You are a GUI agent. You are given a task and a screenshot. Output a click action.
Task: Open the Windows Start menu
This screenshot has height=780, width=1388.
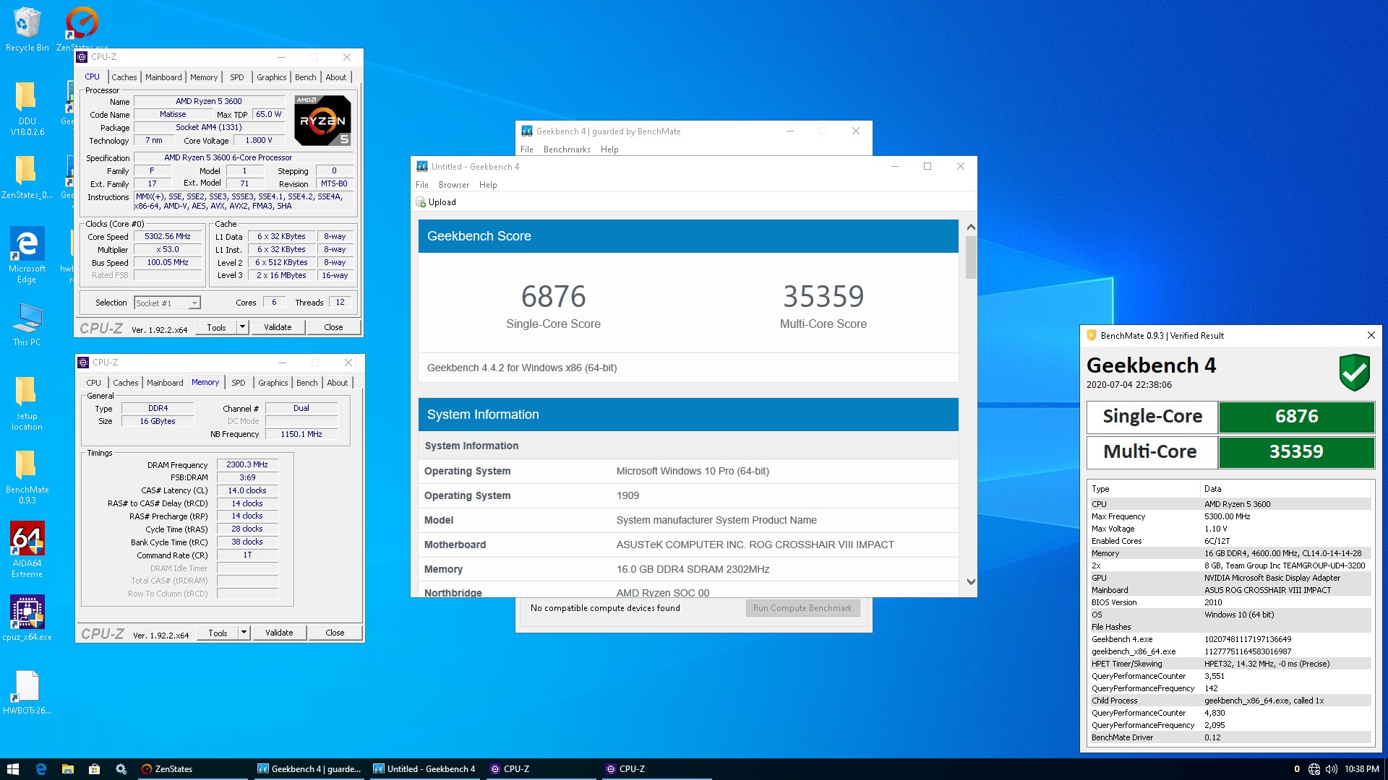12,769
